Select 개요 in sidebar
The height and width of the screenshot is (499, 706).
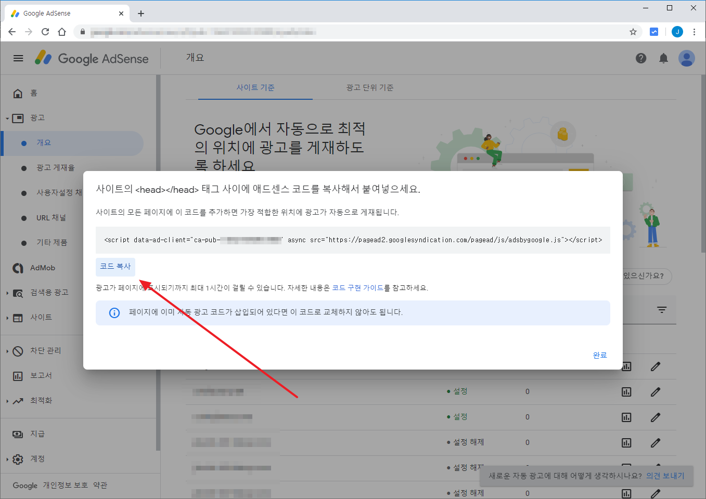pos(73,143)
